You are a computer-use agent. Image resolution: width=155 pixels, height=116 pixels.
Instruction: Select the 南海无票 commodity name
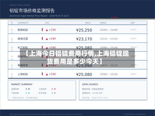[23, 39]
